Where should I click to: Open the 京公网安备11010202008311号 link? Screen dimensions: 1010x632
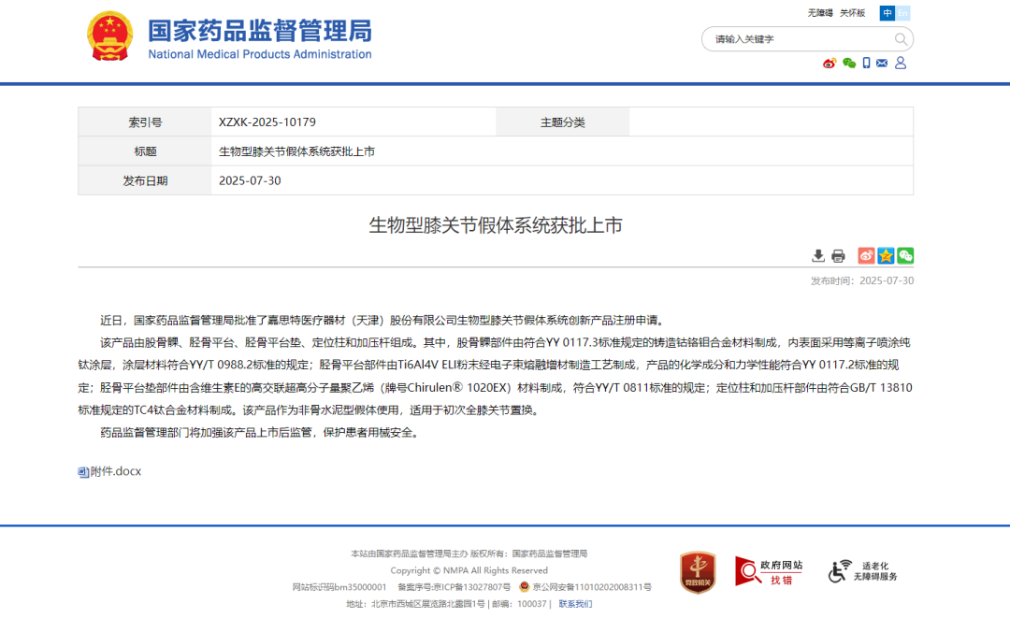592,587
